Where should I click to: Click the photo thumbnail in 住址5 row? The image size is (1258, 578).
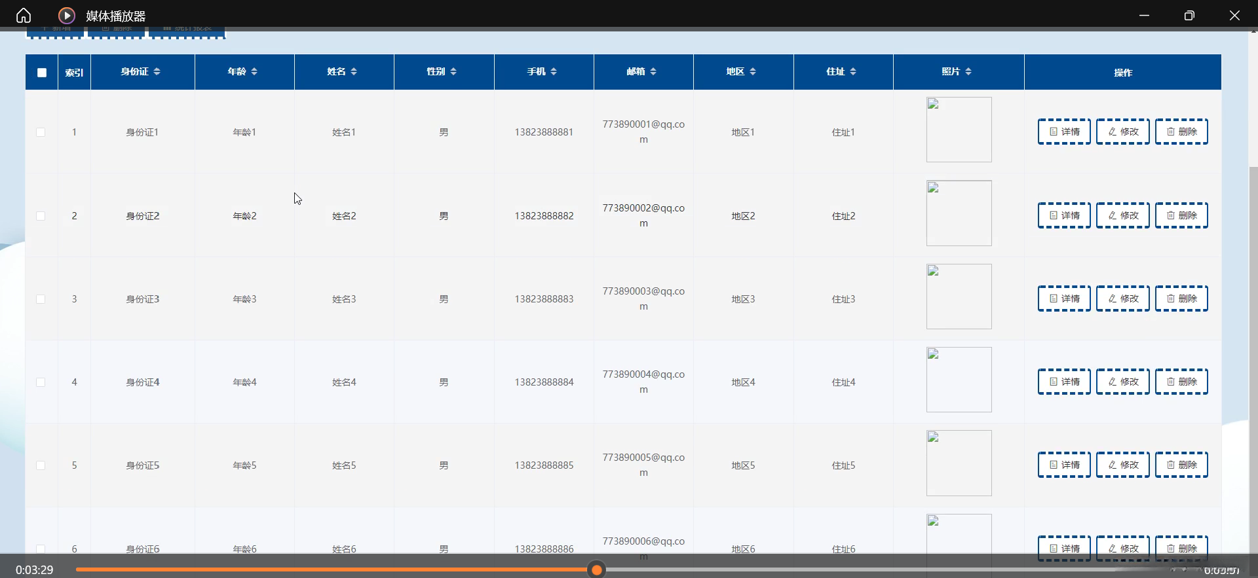point(959,463)
